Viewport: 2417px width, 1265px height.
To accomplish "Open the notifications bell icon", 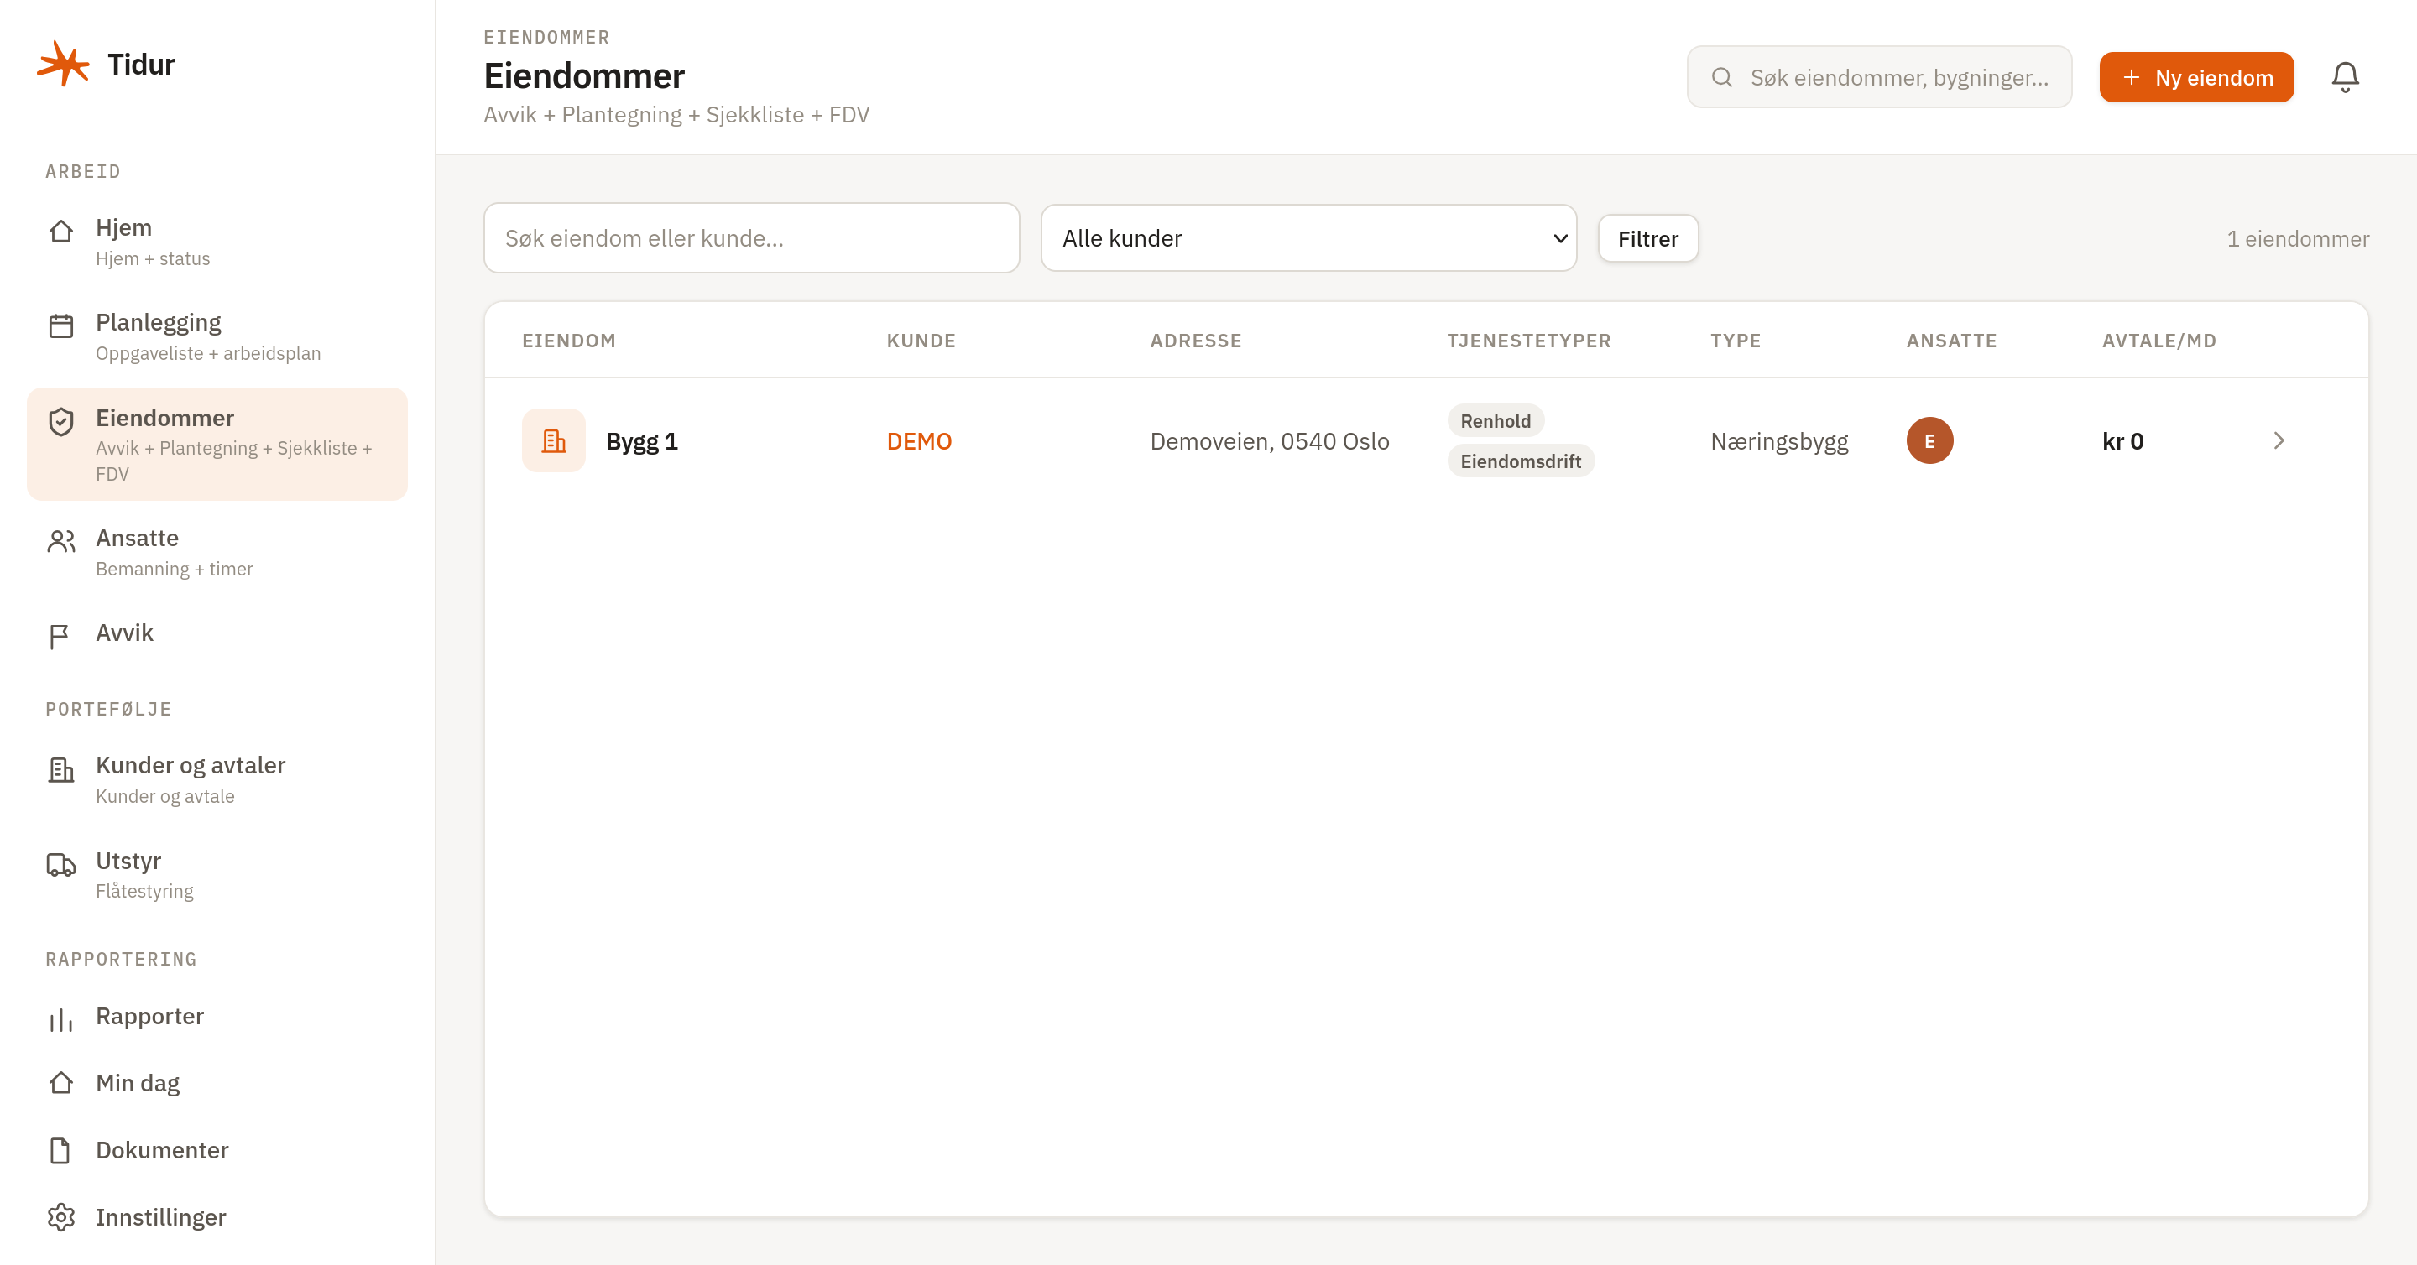I will 2345,77.
